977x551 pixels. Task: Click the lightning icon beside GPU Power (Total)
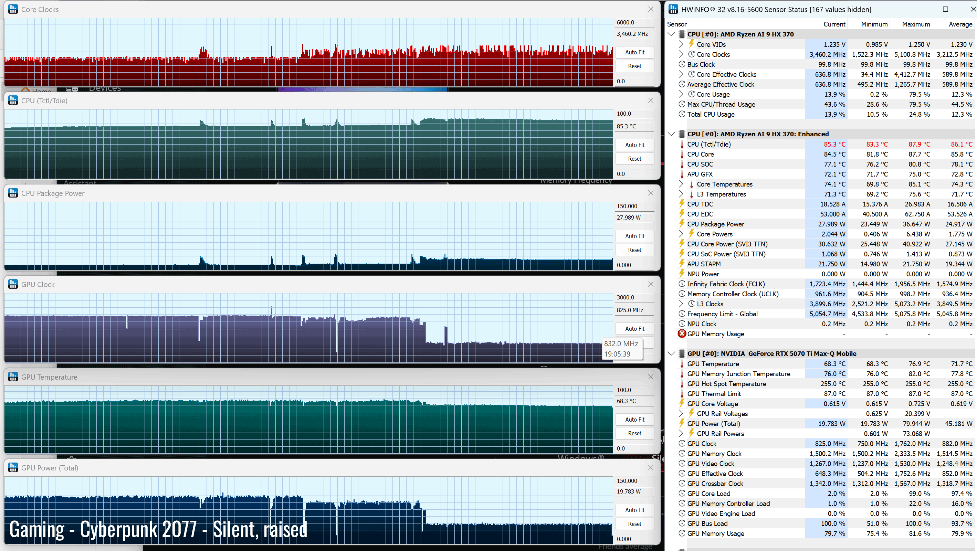[x=682, y=423]
